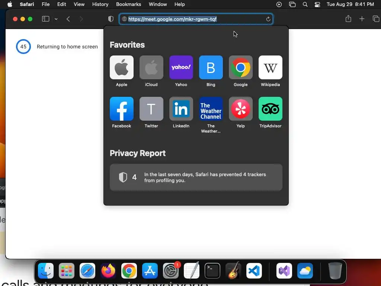Expand the sidebar tab group dropdown
The image size is (381, 286).
pyautogui.click(x=56, y=19)
